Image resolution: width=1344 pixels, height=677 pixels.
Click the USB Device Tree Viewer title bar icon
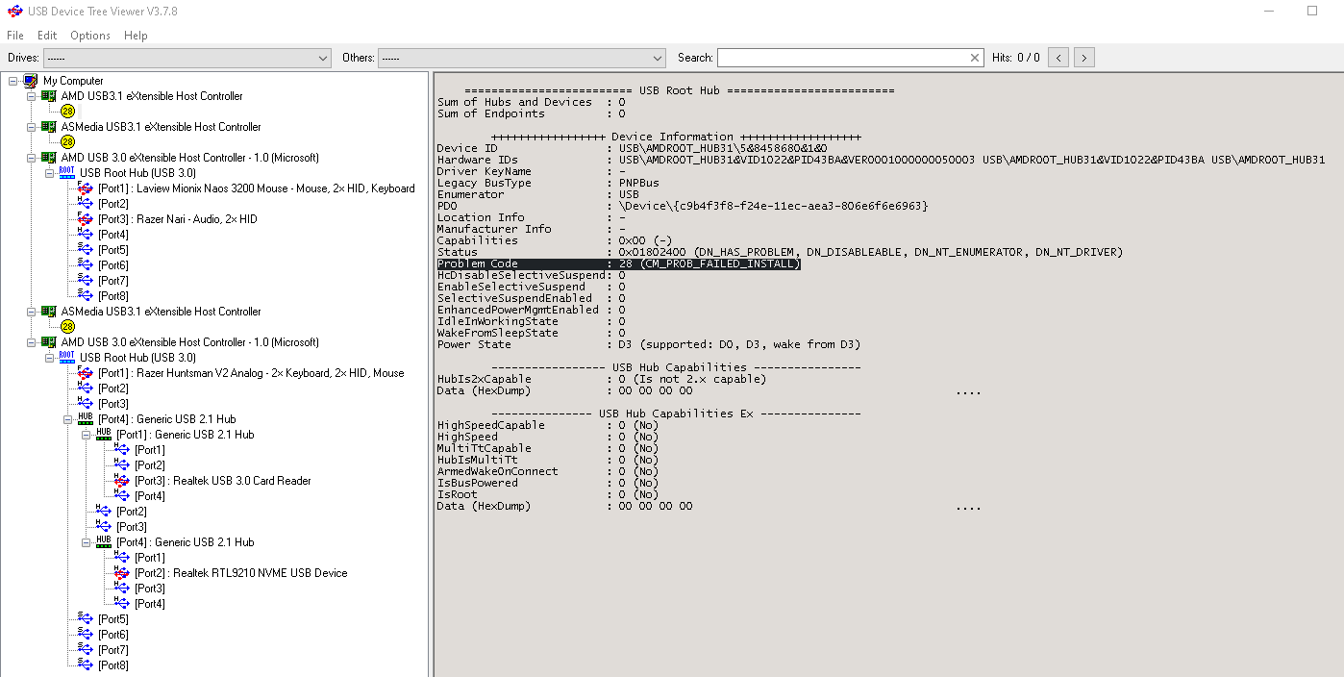tap(13, 12)
